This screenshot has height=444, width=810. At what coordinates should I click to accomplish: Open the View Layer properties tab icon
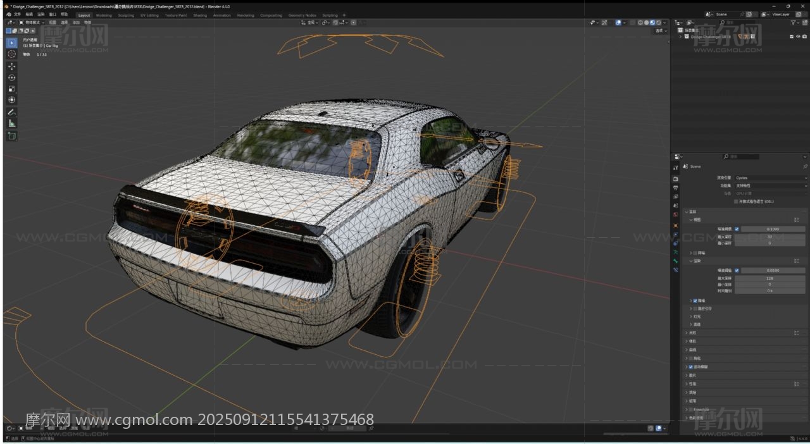click(x=676, y=197)
